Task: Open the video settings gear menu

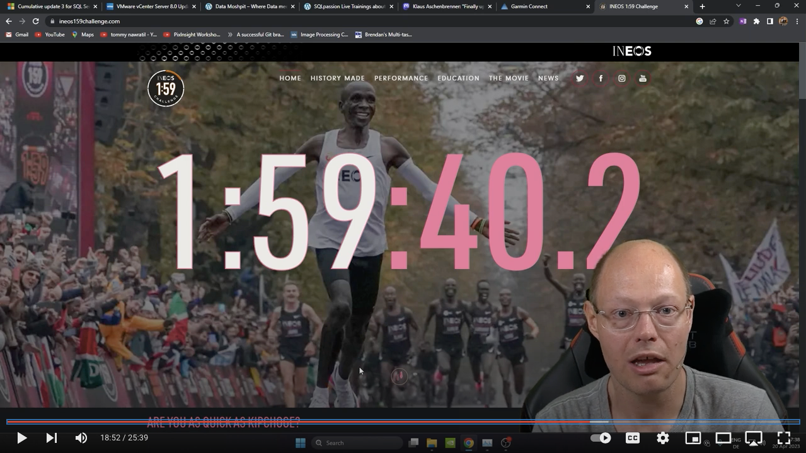Action: tap(663, 438)
